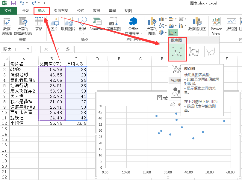Launch Power View report

click(216, 26)
